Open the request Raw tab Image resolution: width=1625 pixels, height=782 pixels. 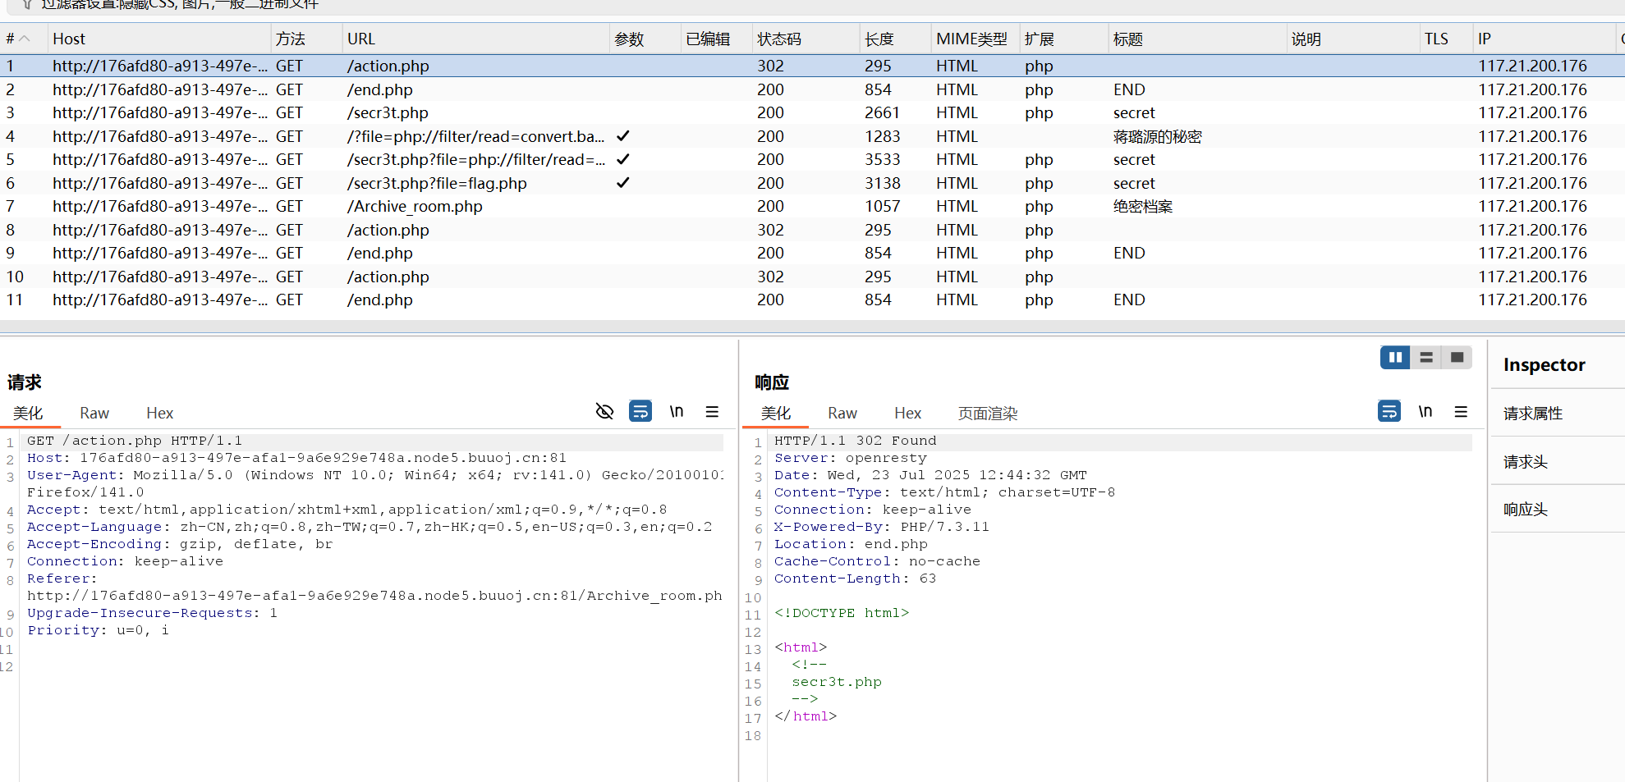(x=94, y=414)
